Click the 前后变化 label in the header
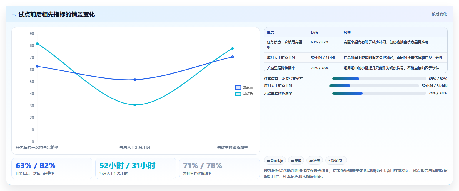Image resolution: width=459 pixels, height=191 pixels. (x=439, y=14)
